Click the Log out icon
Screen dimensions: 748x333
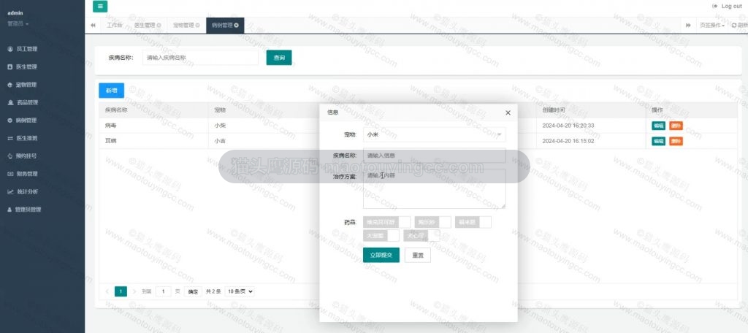(x=714, y=6)
